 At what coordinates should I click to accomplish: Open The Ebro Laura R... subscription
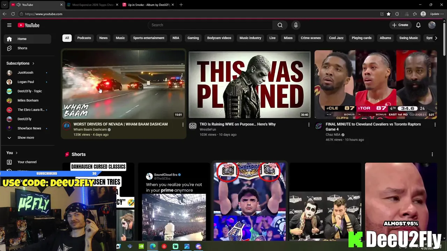(x=28, y=110)
